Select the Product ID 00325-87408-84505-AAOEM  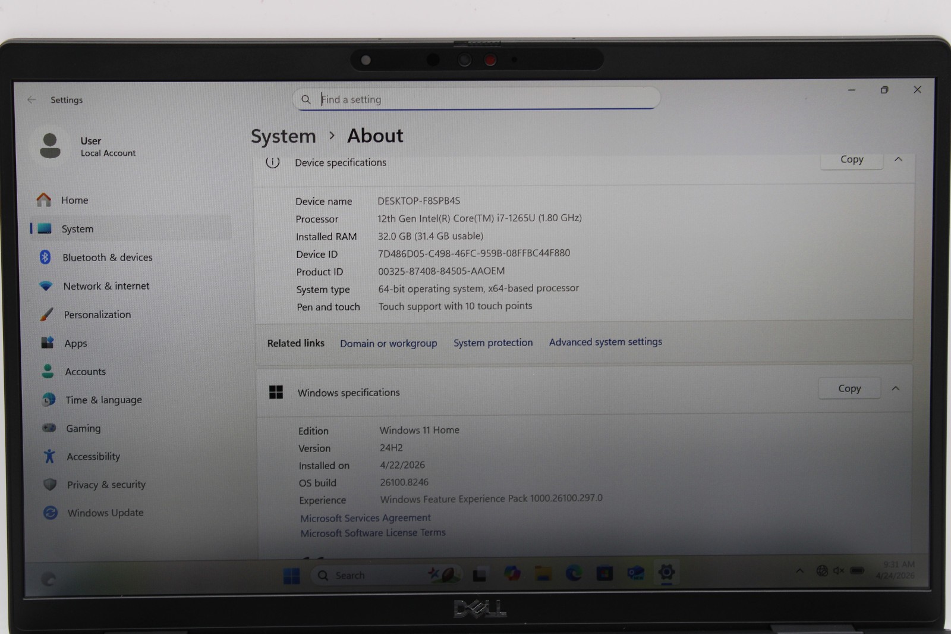tap(441, 271)
